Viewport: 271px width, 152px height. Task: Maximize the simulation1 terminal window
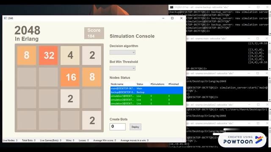[x=258, y=73]
